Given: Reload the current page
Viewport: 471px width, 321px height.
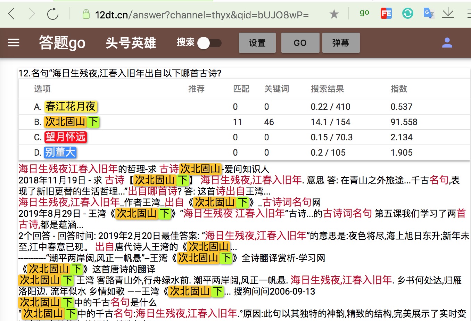Looking at the screenshot, I should 53,14.
